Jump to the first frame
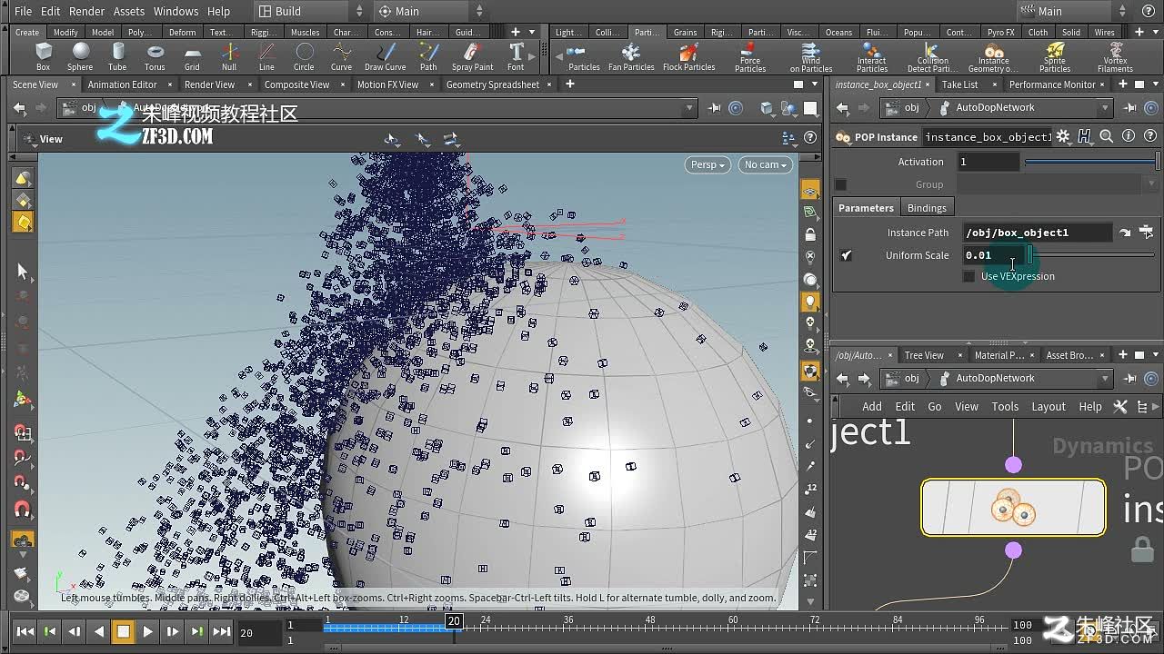1164x654 pixels. pyautogui.click(x=25, y=631)
